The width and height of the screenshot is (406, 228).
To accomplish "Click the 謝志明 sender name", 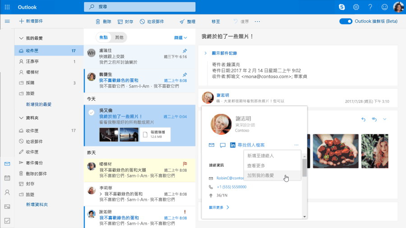I will 223,95.
